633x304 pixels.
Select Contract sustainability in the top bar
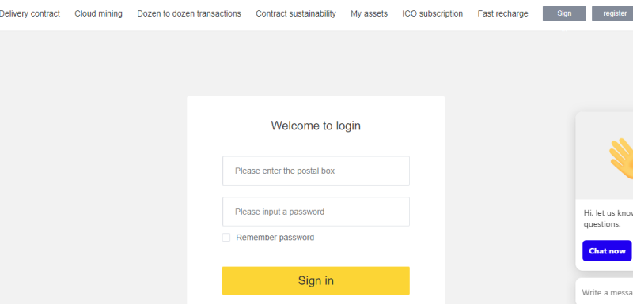coord(296,13)
